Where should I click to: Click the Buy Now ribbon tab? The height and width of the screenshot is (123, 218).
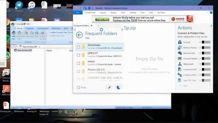click(161, 13)
